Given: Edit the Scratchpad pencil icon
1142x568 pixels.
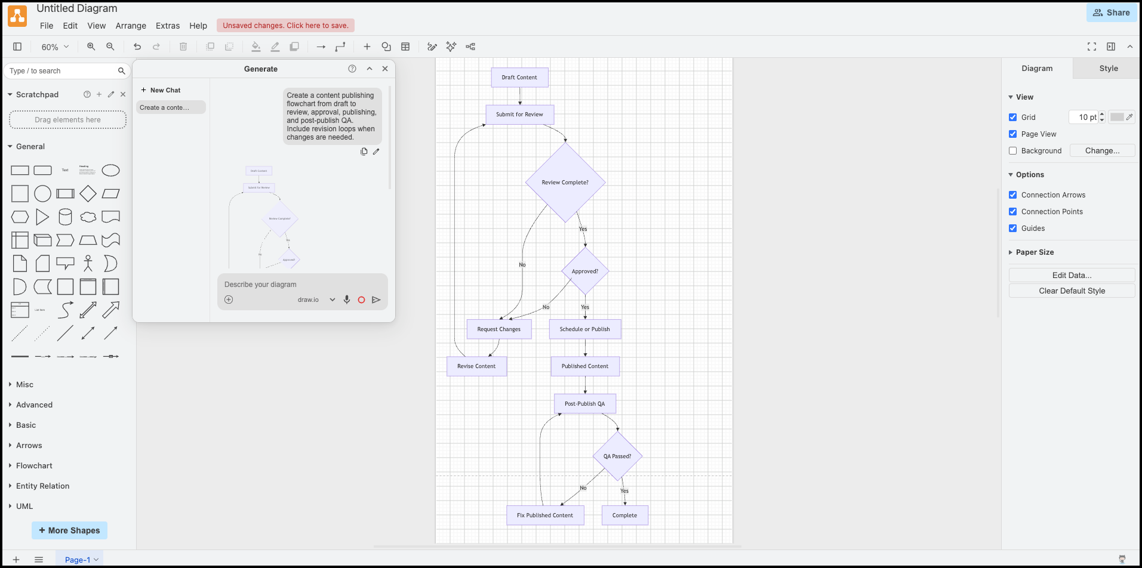Looking at the screenshot, I should (x=111, y=94).
